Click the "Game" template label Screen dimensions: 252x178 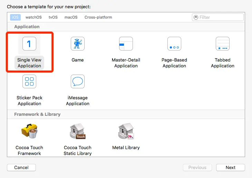click(78, 60)
